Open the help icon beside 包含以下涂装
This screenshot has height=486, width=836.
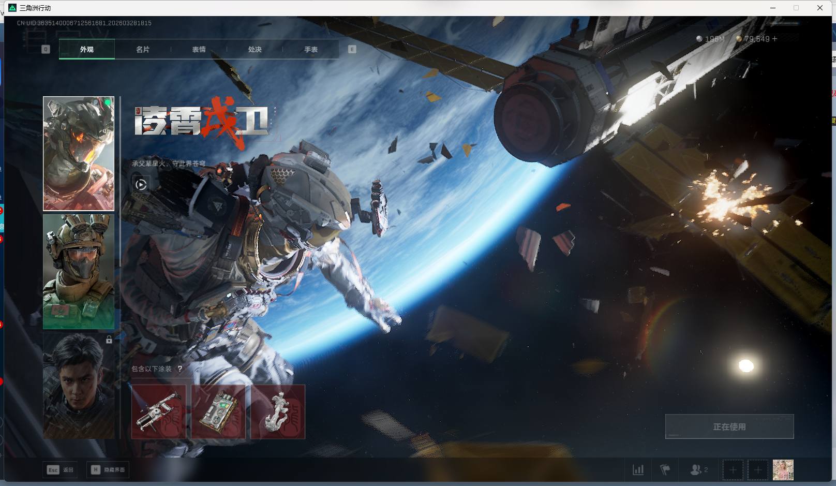click(x=180, y=369)
